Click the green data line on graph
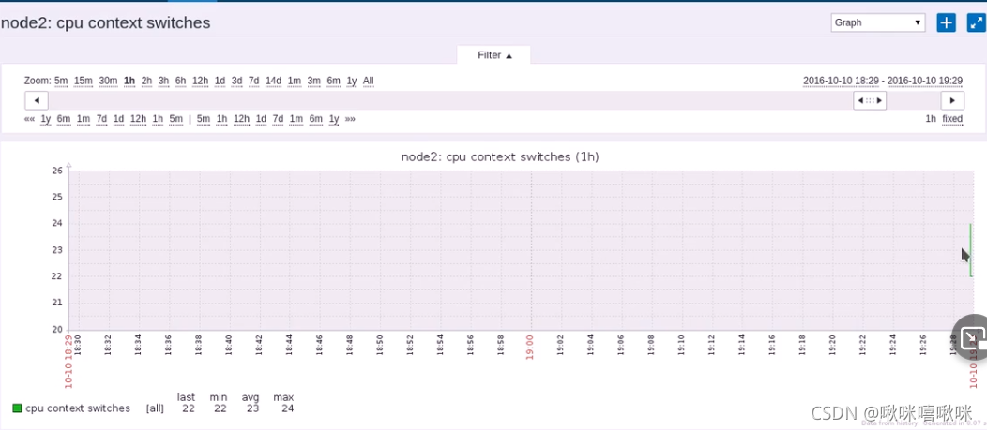 pyautogui.click(x=971, y=250)
